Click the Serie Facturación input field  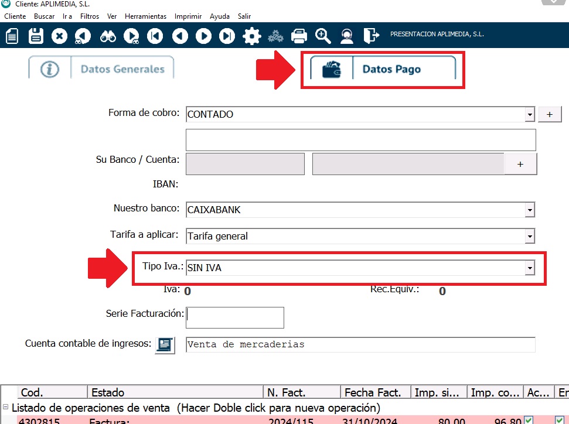coord(235,317)
